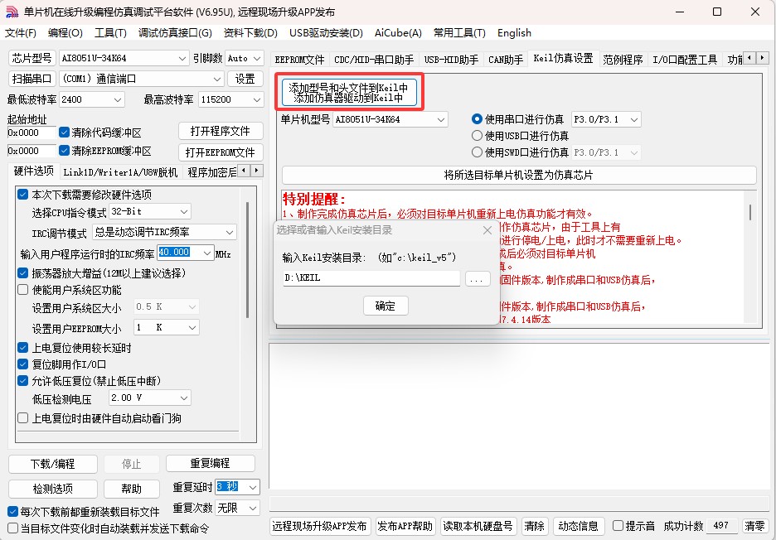This screenshot has height=540, width=776.
Task: Switch to EEPROM文件 tab
Action: [x=299, y=60]
